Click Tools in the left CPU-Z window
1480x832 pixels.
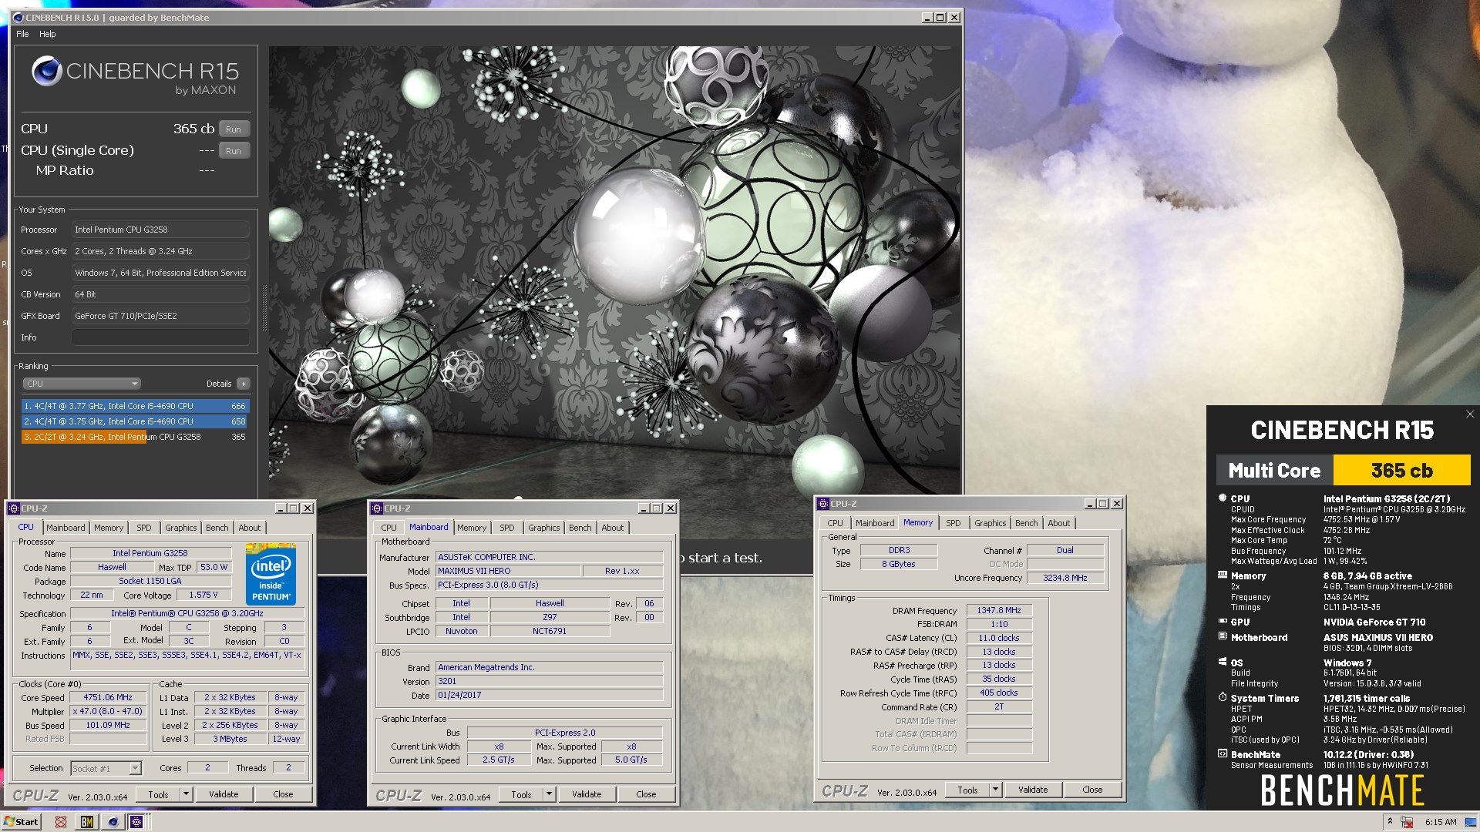pos(158,794)
